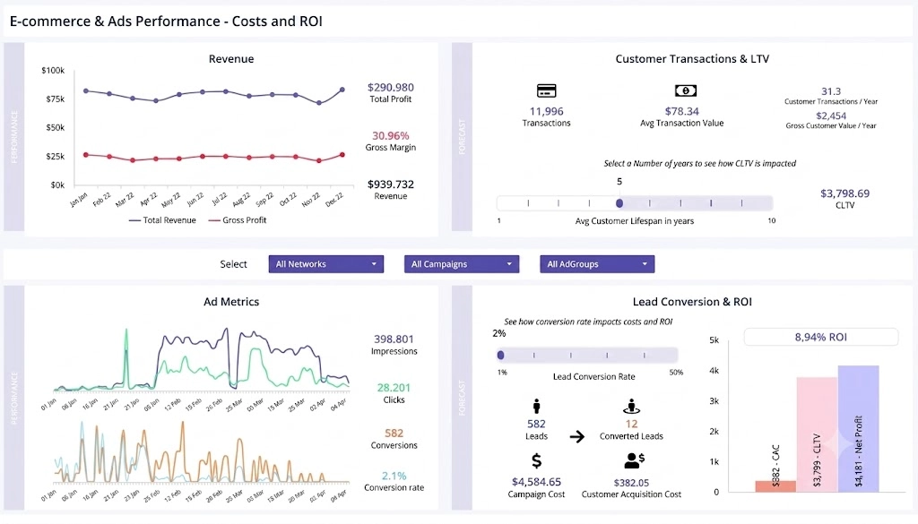Click the '398.801' Impressions value
Image resolution: width=918 pixels, height=524 pixels.
click(394, 339)
